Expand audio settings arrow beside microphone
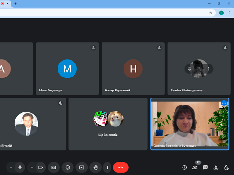234x175 pixels. 11,168
